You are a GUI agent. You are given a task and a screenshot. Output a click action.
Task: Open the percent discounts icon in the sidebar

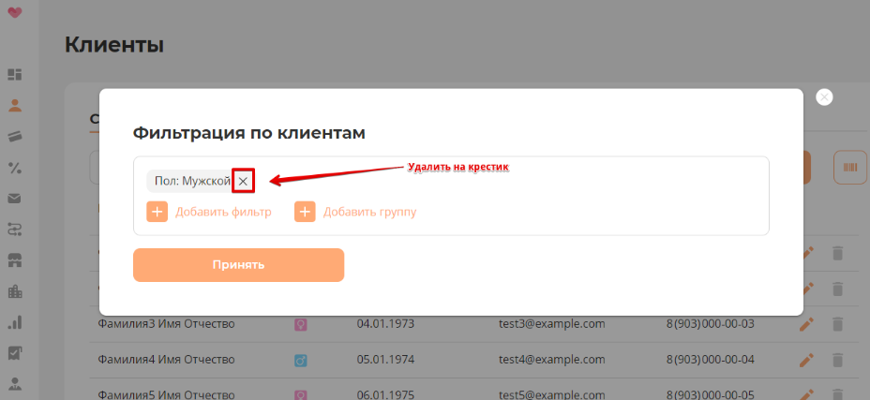(15, 167)
